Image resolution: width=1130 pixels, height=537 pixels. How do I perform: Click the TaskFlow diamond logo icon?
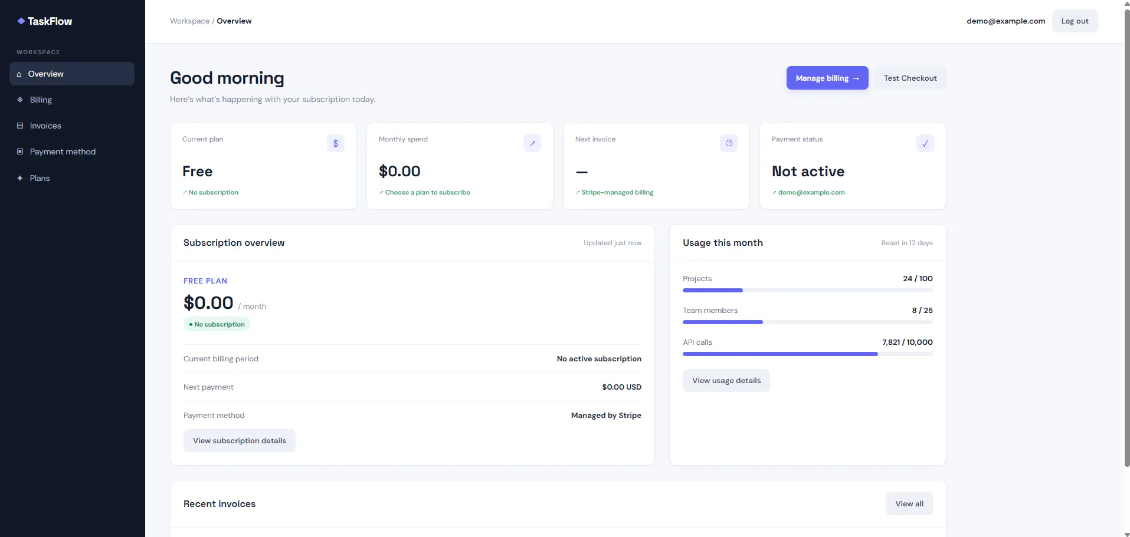21,21
